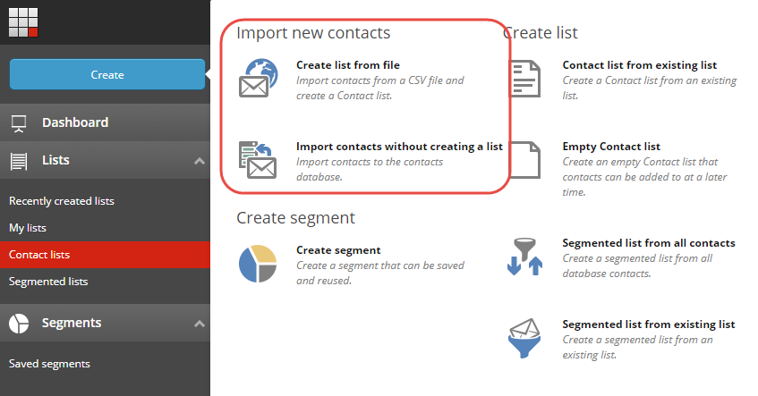Open Create list from file link
This screenshot has height=396, width=758.
coord(348,65)
